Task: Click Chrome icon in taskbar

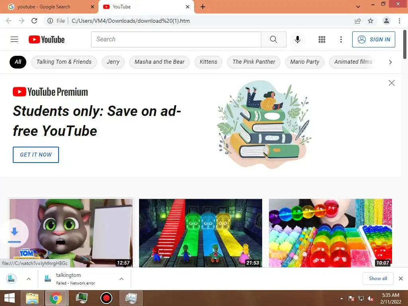Action: tap(56, 298)
